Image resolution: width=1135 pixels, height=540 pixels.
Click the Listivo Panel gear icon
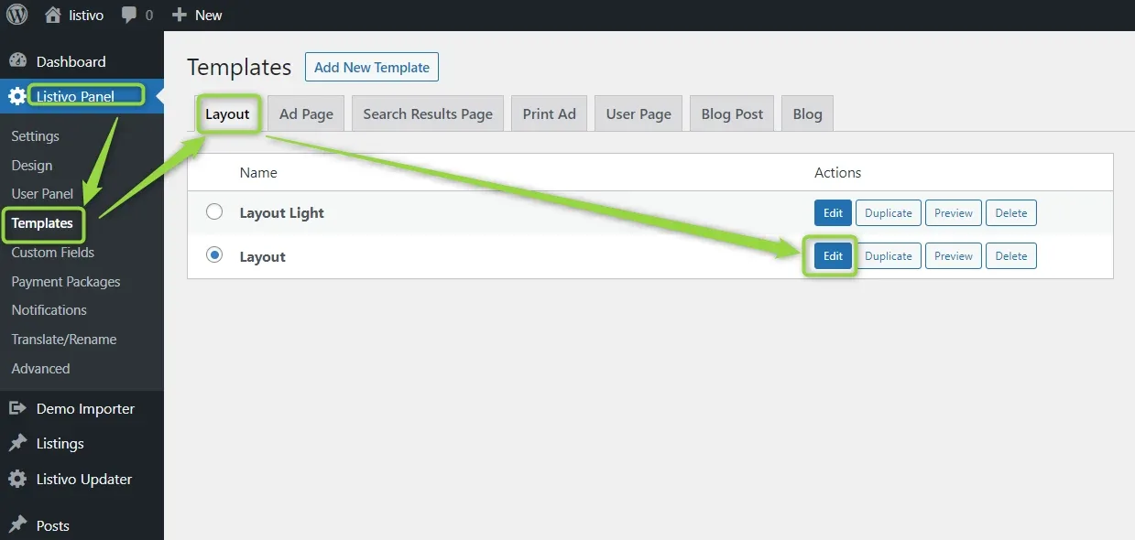[x=17, y=96]
